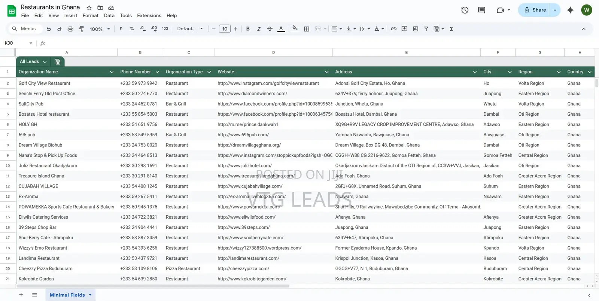
Task: Open the W account avatar
Action: pyautogui.click(x=587, y=10)
